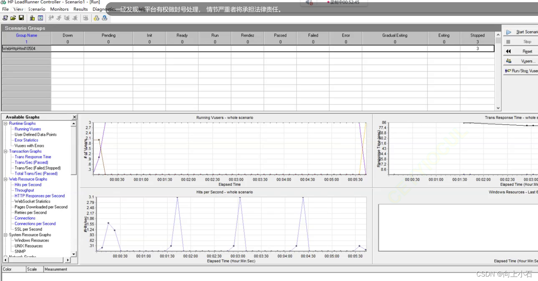
Task: Click the monitor-screen toolbar icon beside Load Generators
Action: [41, 18]
